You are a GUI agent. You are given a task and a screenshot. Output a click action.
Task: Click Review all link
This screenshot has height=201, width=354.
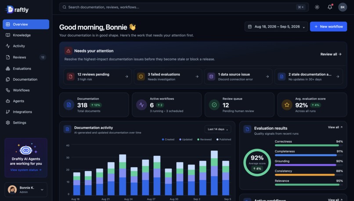tap(331, 54)
